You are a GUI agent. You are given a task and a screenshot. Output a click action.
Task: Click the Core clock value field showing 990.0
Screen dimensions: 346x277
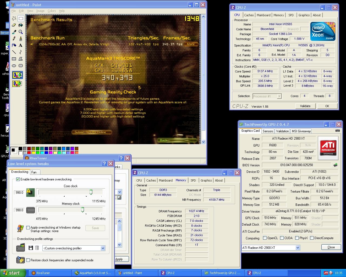(19, 192)
